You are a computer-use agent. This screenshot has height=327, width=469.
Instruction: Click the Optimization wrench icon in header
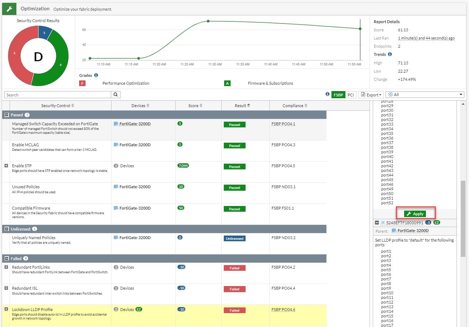click(x=9, y=9)
